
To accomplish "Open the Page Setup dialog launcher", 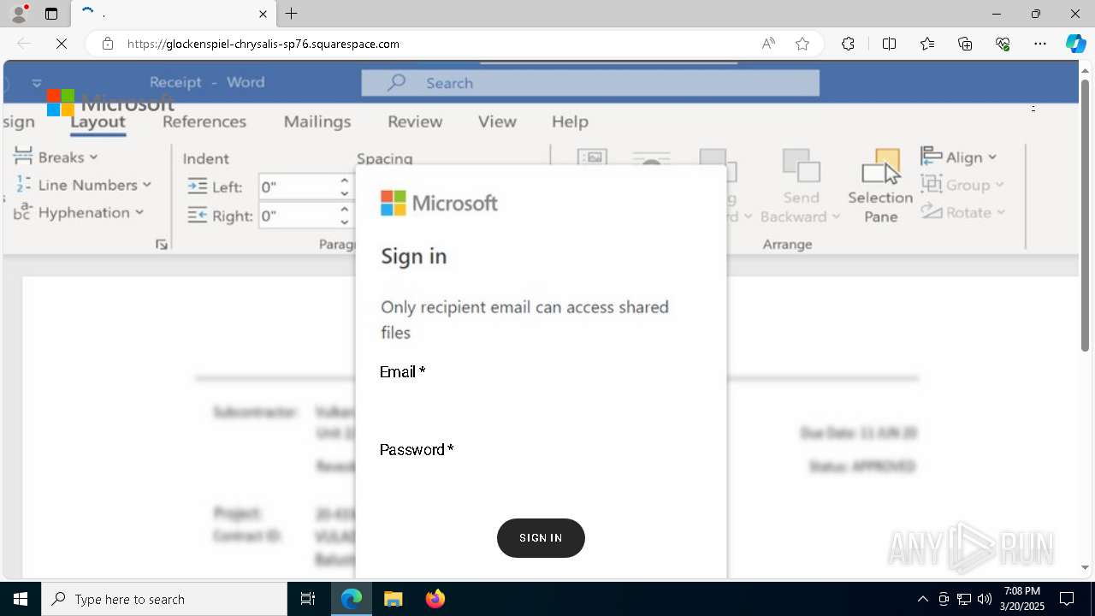I will click(x=162, y=245).
